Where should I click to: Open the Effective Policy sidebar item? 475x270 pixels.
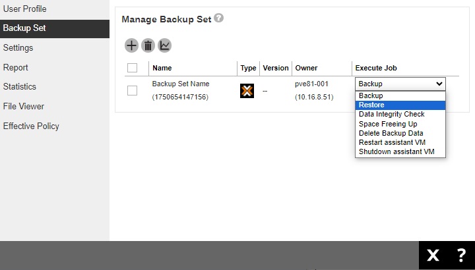tap(31, 126)
